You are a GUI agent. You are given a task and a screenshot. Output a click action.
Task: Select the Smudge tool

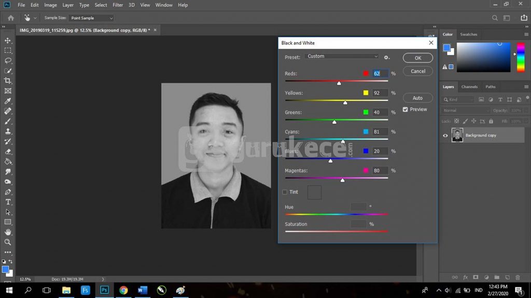point(8,172)
